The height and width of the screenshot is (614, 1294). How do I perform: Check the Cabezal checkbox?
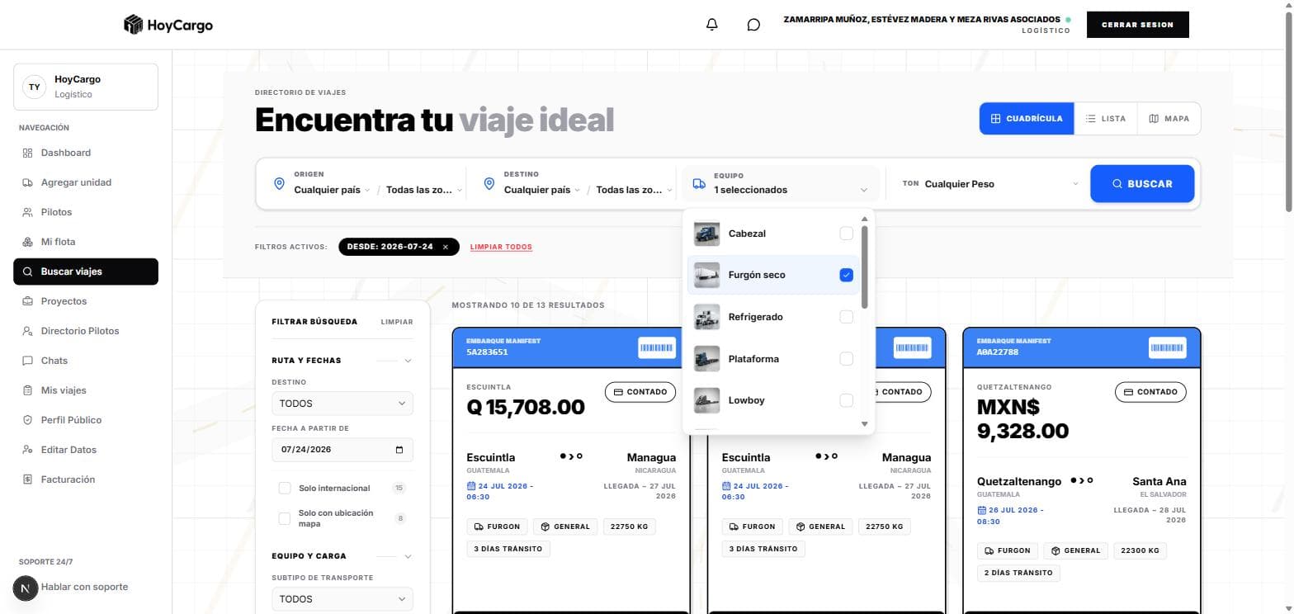[x=846, y=234]
